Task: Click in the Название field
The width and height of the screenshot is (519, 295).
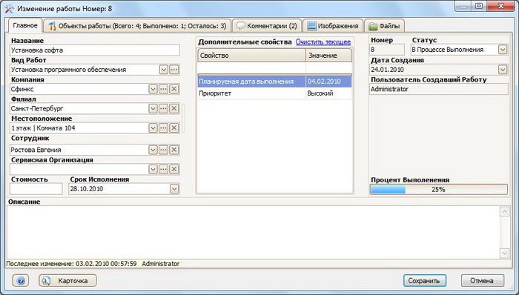Action: tap(95, 50)
